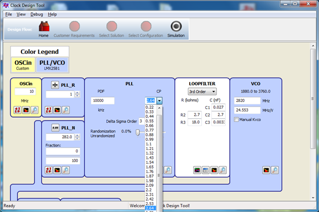The image size is (319, 212).
Task: Select 1.65 in CP dropdown list
Action: coord(150,167)
